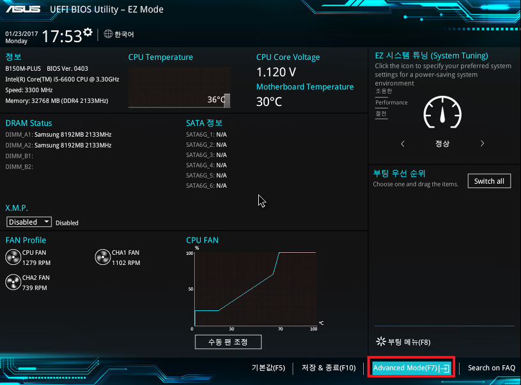
Task: Click the 정상 tuning status label
Action: point(442,144)
